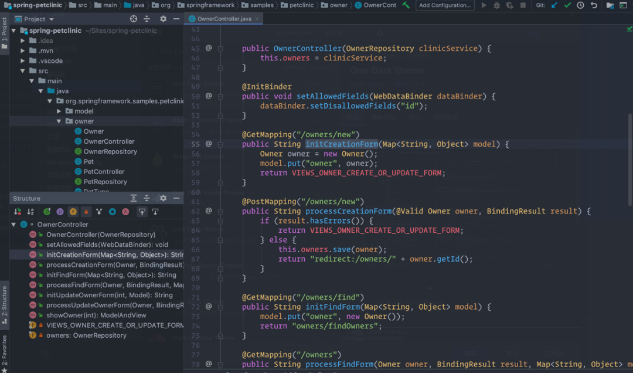Close the OwnerController.java tab
633x373 pixels.
[x=257, y=19]
